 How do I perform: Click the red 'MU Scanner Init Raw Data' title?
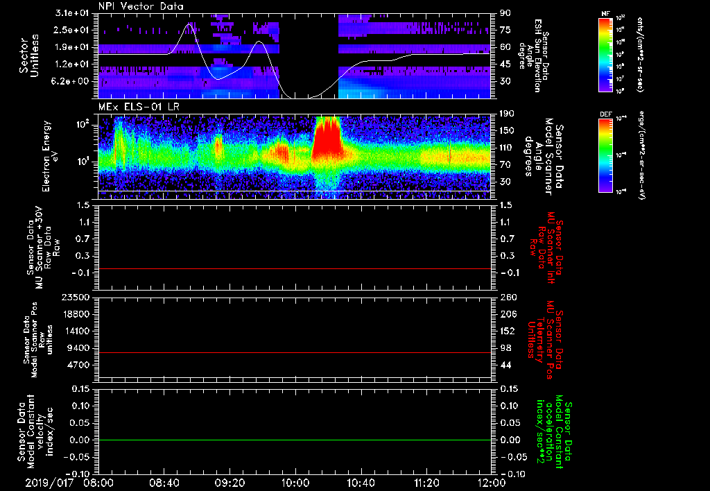point(546,248)
